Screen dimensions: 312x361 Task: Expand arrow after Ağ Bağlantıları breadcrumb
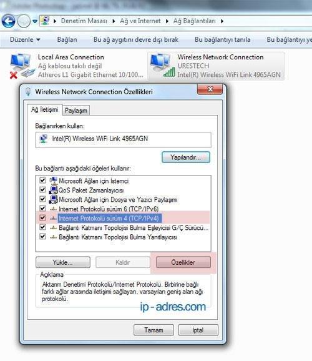(x=222, y=21)
